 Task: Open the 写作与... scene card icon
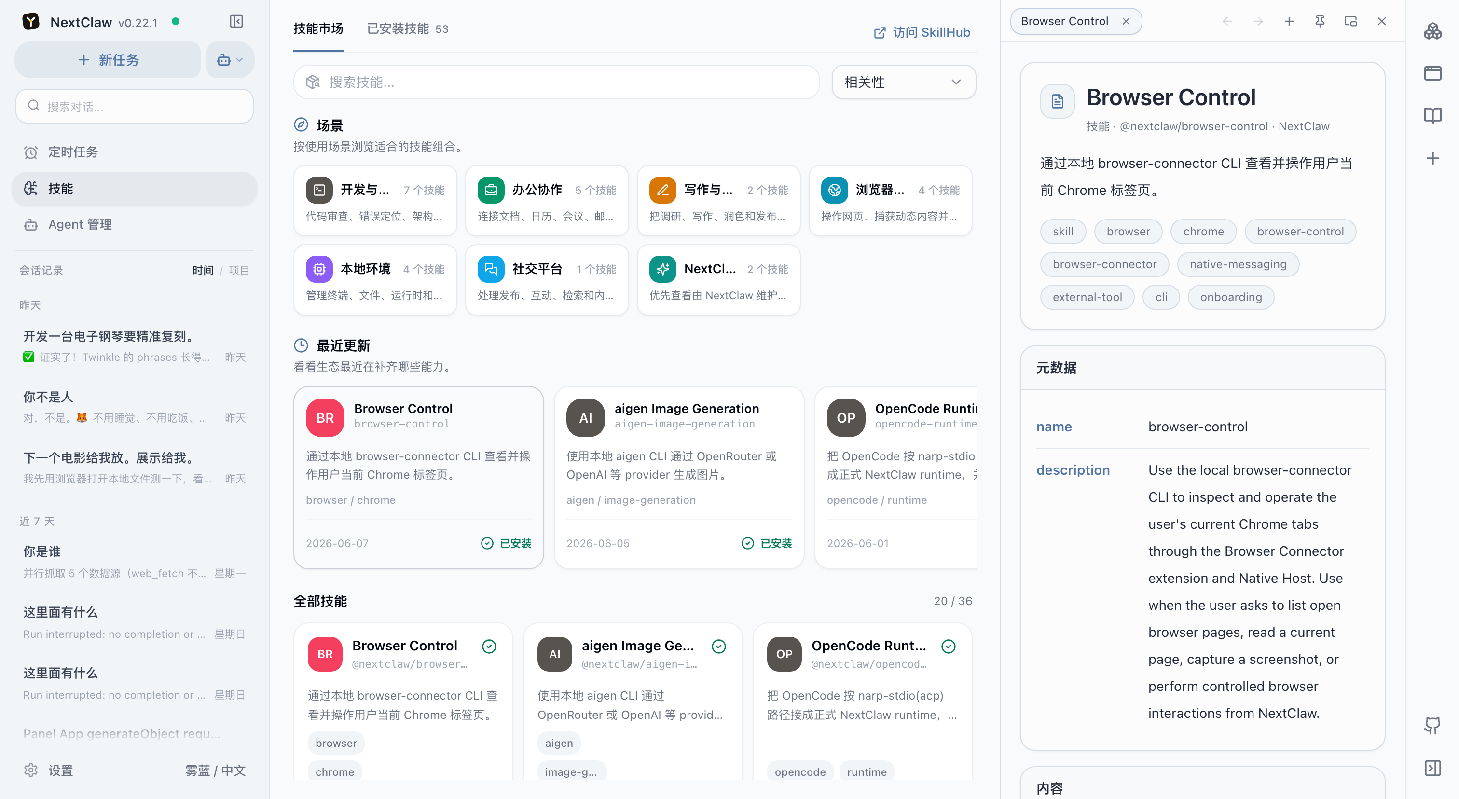[662, 190]
